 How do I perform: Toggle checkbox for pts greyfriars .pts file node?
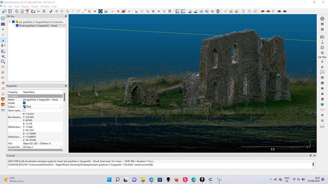(13, 22)
